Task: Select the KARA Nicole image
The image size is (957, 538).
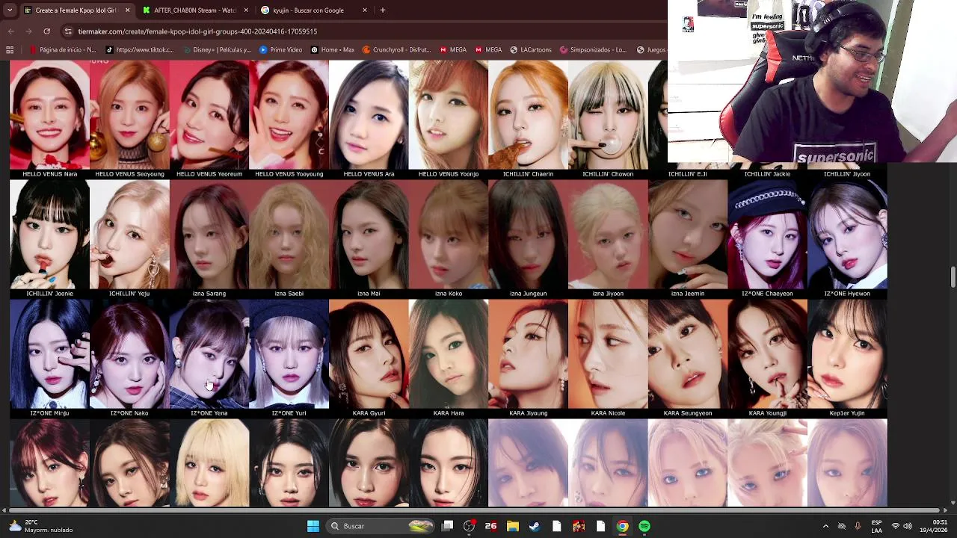Action: 608,354
